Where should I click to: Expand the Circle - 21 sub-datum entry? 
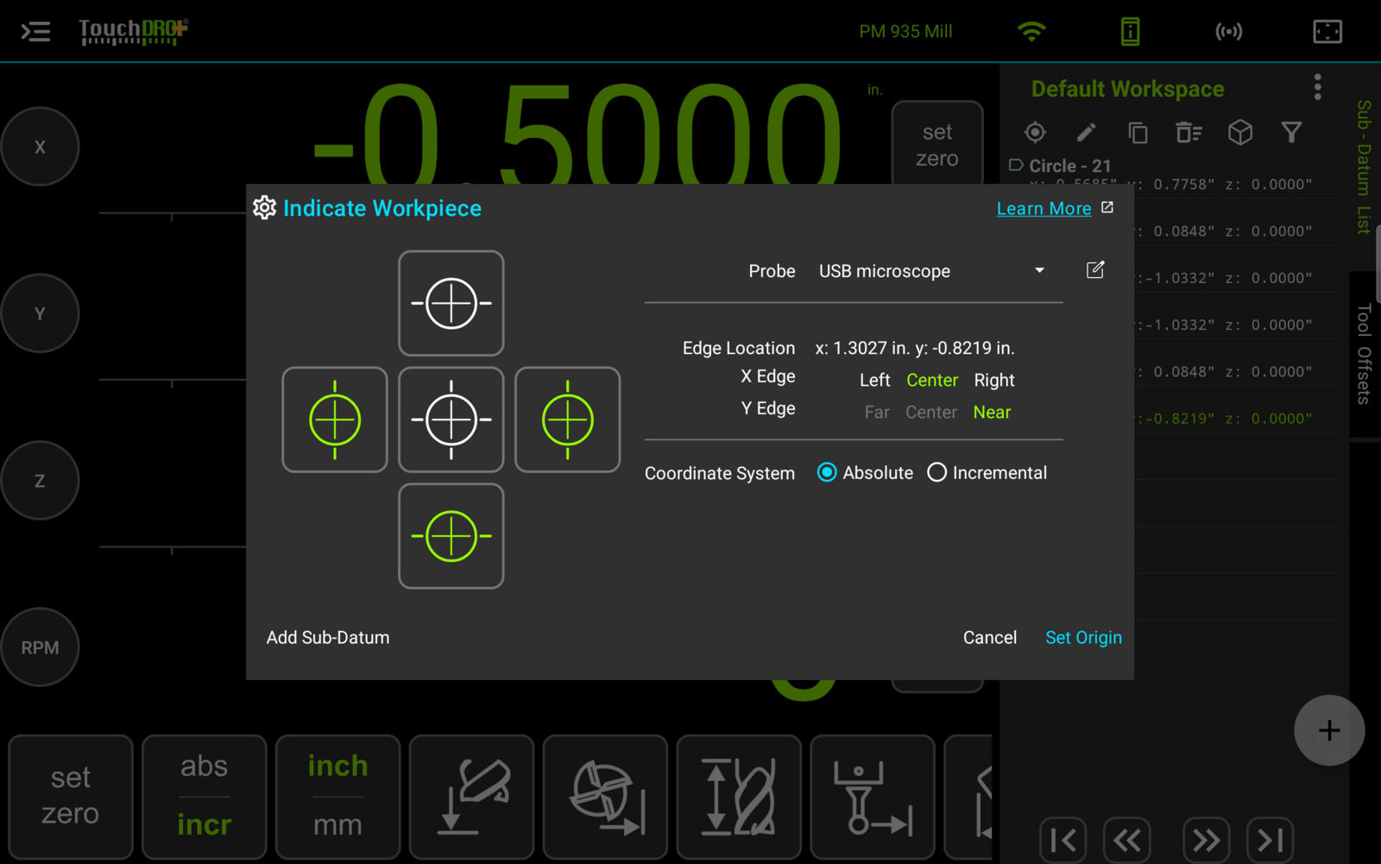coord(1061,166)
